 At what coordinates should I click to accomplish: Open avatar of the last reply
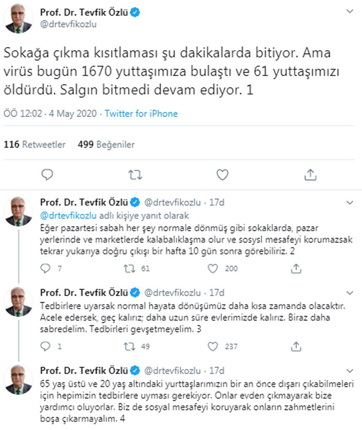click(19, 380)
